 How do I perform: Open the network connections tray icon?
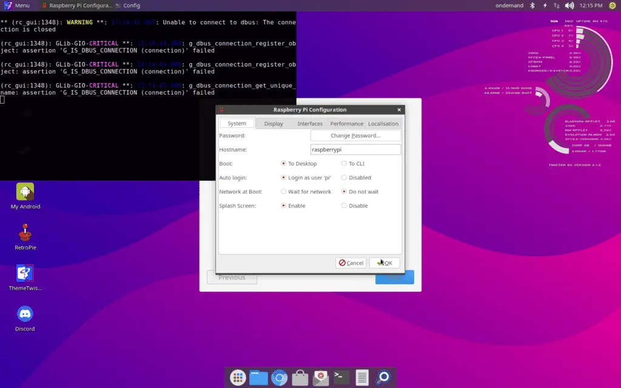click(557, 5)
